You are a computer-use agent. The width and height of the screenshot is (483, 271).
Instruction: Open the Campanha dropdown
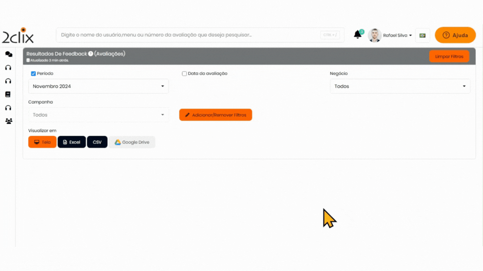click(x=98, y=115)
